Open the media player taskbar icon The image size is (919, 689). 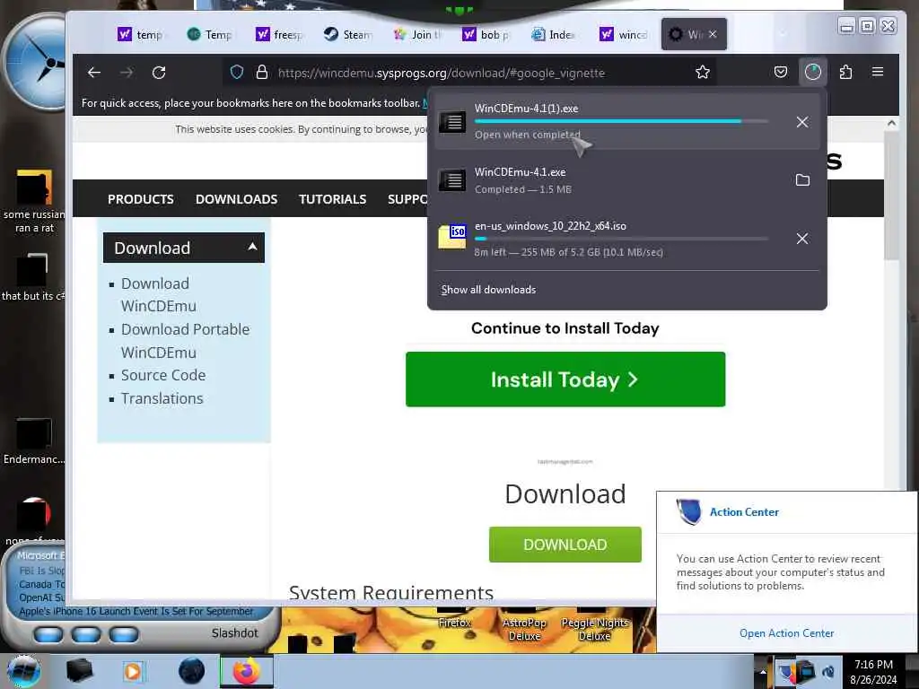pyautogui.click(x=134, y=671)
